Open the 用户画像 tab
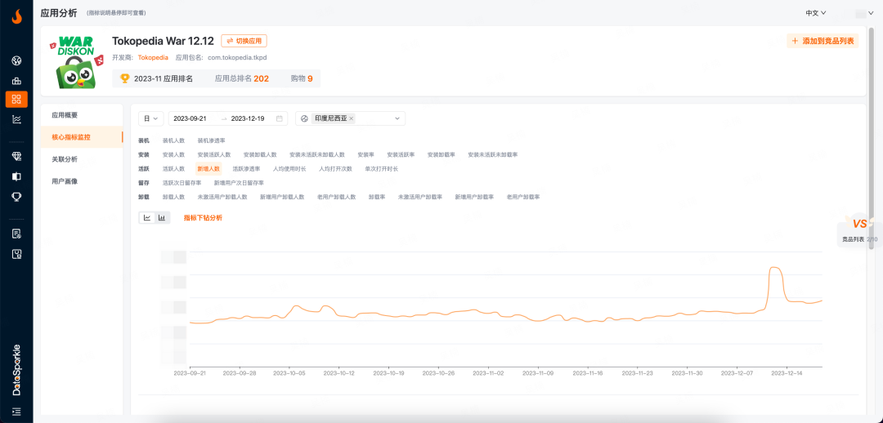Screen dimensions: 883x423 click(x=65, y=181)
